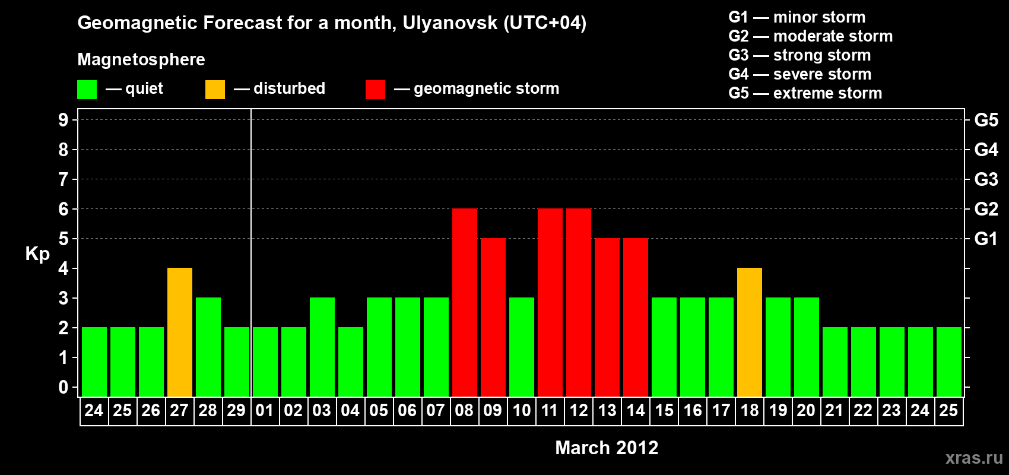Viewport: 1009px width, 475px height.
Task: Select the green bar for March 03
Action: click(x=322, y=347)
